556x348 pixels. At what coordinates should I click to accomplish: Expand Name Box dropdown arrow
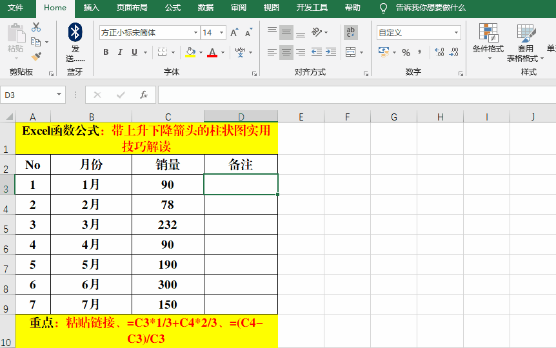(59, 95)
